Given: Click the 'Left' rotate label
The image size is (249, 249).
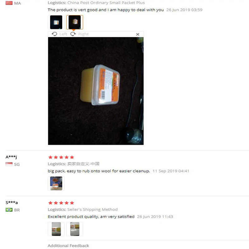Looking at the screenshot, I should (x=63, y=34).
